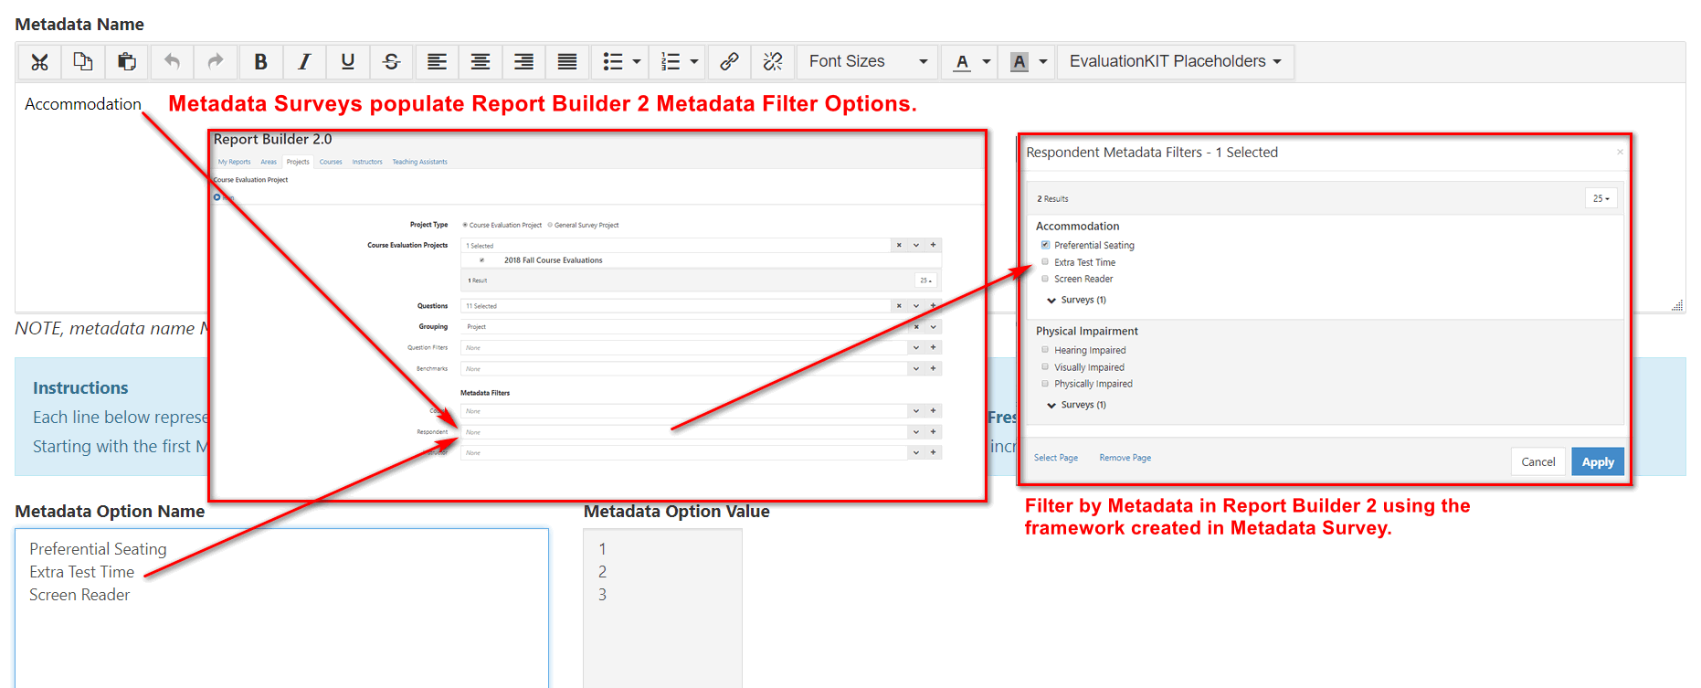Open Teaching Assistants tab in Report Builder
Viewport: 1701px width, 688px height.
419,162
